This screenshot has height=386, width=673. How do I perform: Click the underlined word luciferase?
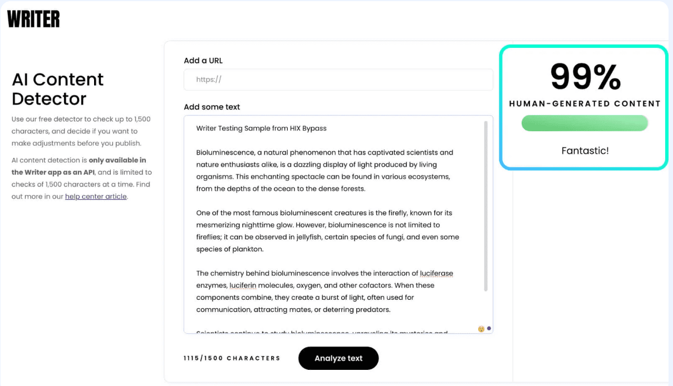tap(436, 274)
